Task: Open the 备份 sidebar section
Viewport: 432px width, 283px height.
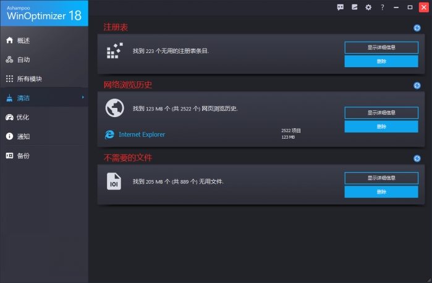Action: click(23, 155)
